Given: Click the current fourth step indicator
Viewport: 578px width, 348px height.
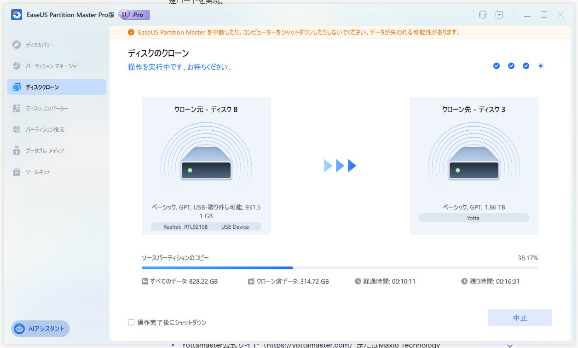Looking at the screenshot, I should [x=541, y=66].
